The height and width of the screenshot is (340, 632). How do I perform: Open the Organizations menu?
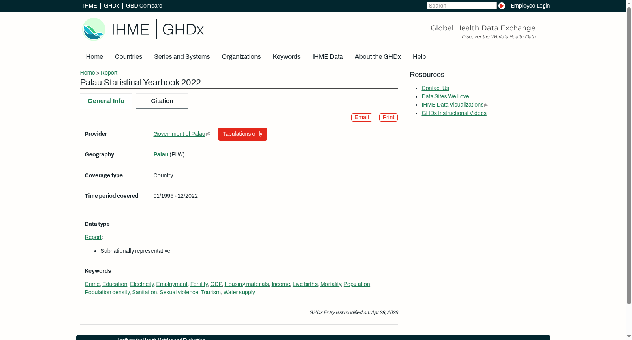click(241, 57)
